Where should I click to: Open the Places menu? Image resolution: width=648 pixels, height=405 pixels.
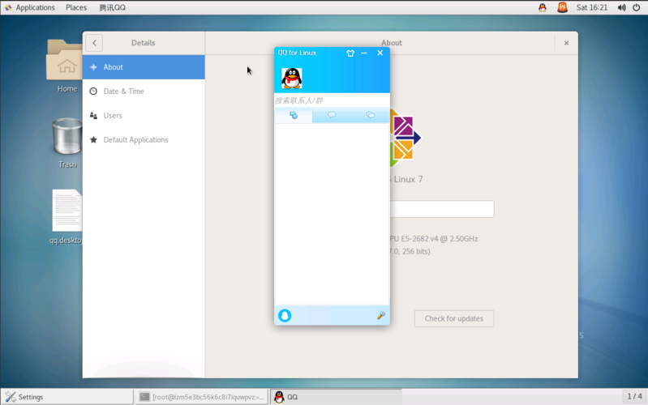click(76, 7)
